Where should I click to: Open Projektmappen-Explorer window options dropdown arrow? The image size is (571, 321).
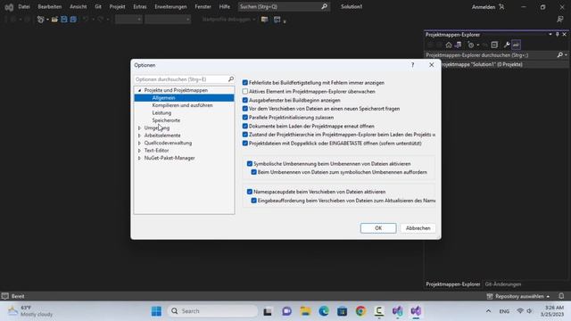coord(550,34)
